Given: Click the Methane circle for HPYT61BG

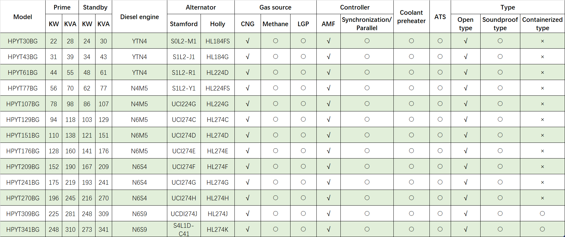Looking at the screenshot, I should [x=275, y=72].
